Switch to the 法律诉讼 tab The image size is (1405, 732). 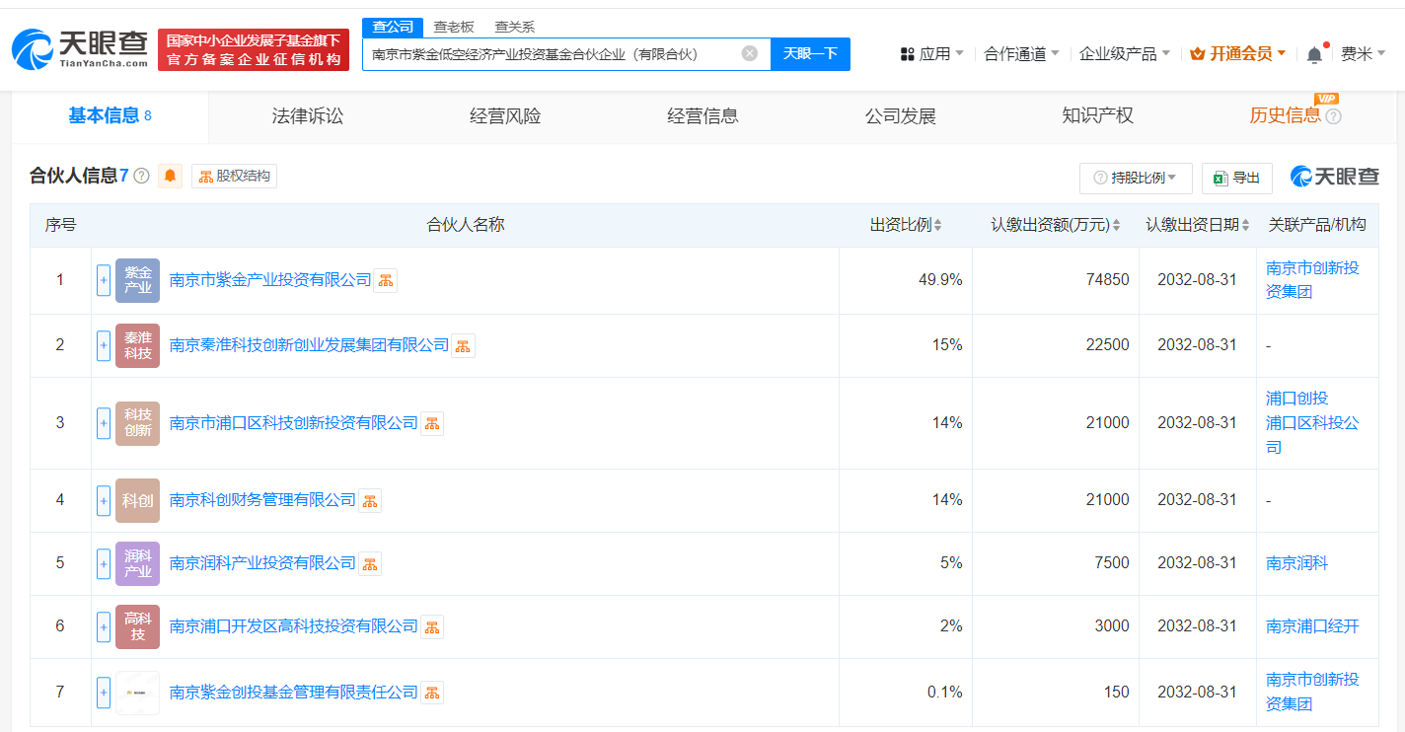[x=308, y=116]
